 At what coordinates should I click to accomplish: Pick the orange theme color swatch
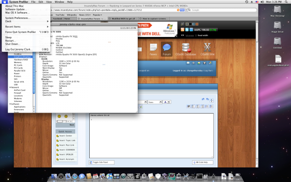pyautogui.click(x=197, y=24)
